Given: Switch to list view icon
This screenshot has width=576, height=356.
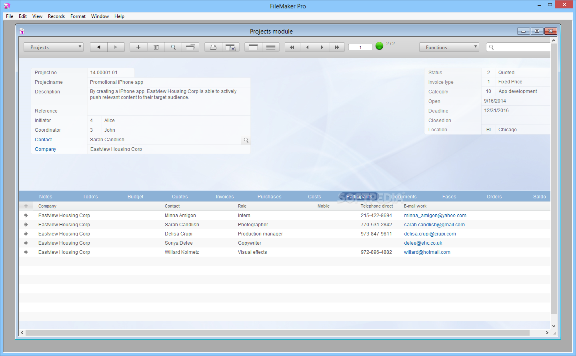Looking at the screenshot, I should (x=271, y=47).
